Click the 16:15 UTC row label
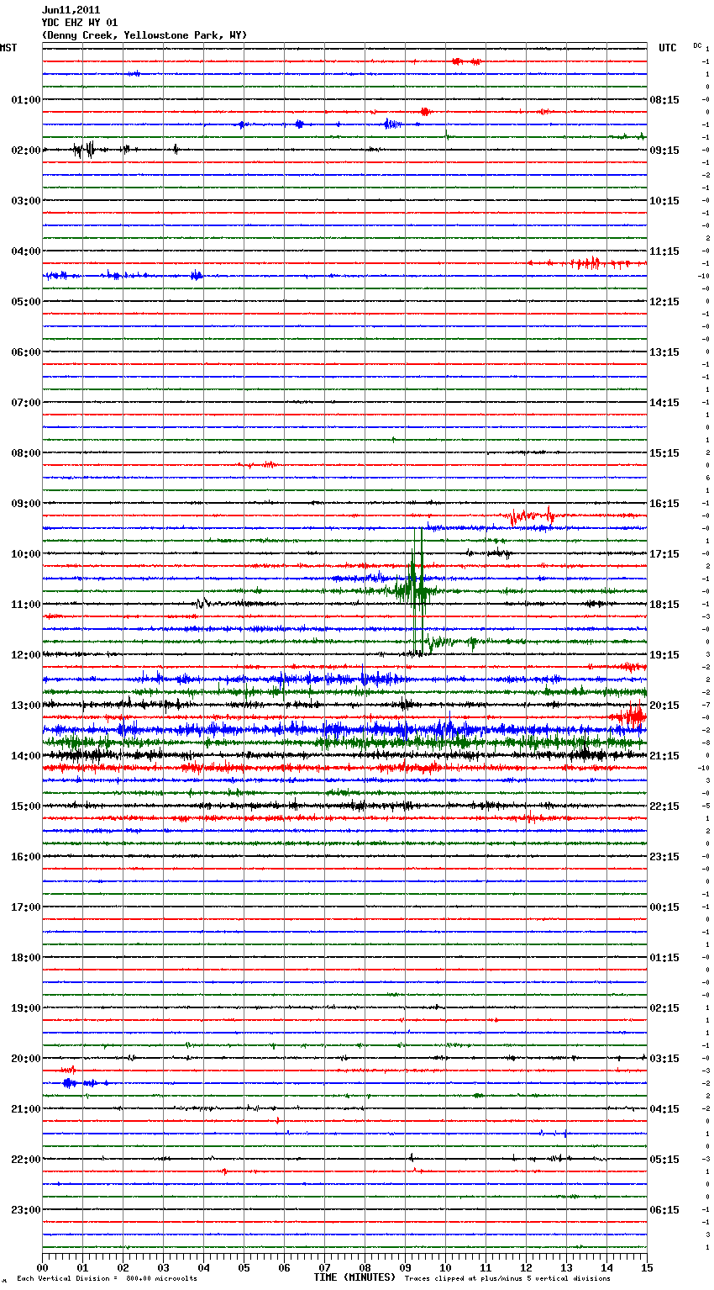 [664, 503]
